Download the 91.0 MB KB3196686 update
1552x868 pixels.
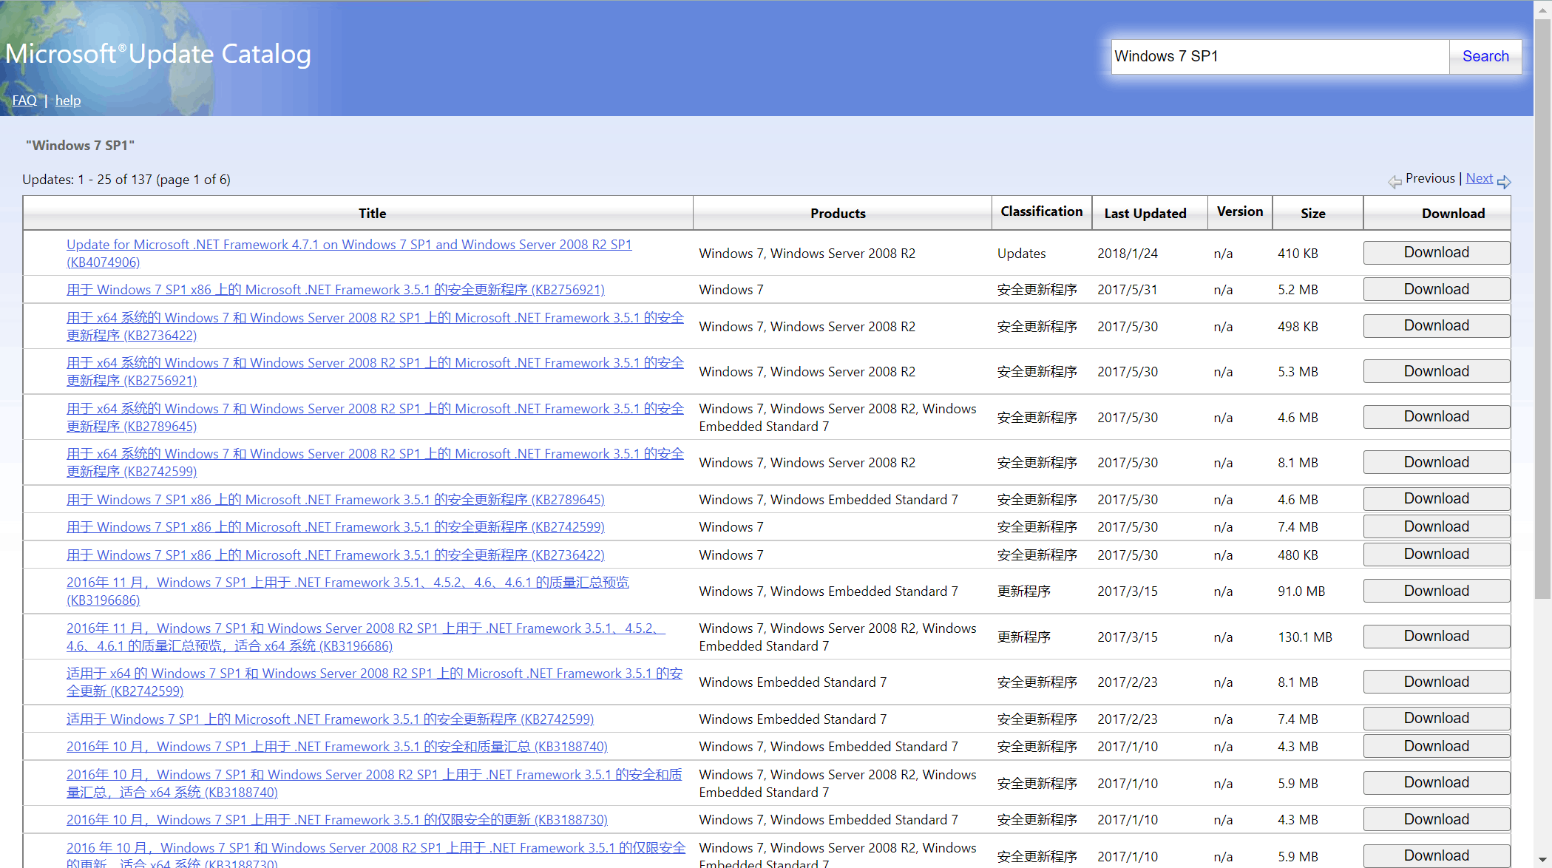pyautogui.click(x=1436, y=591)
